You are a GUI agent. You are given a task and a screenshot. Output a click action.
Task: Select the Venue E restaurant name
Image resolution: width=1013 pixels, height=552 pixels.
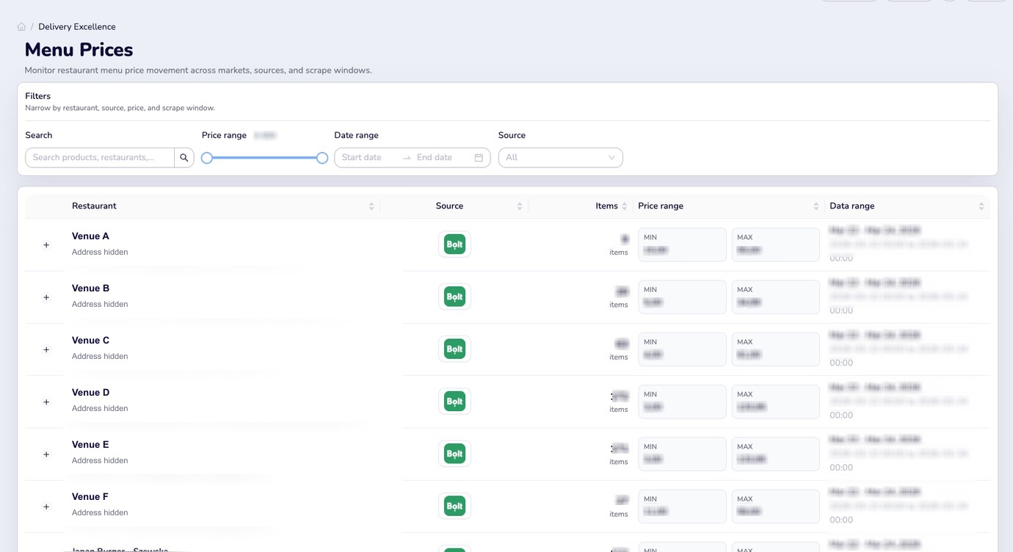coord(90,445)
